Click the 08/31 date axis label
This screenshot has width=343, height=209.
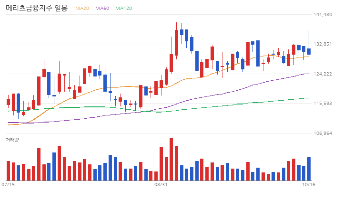pos(161,185)
